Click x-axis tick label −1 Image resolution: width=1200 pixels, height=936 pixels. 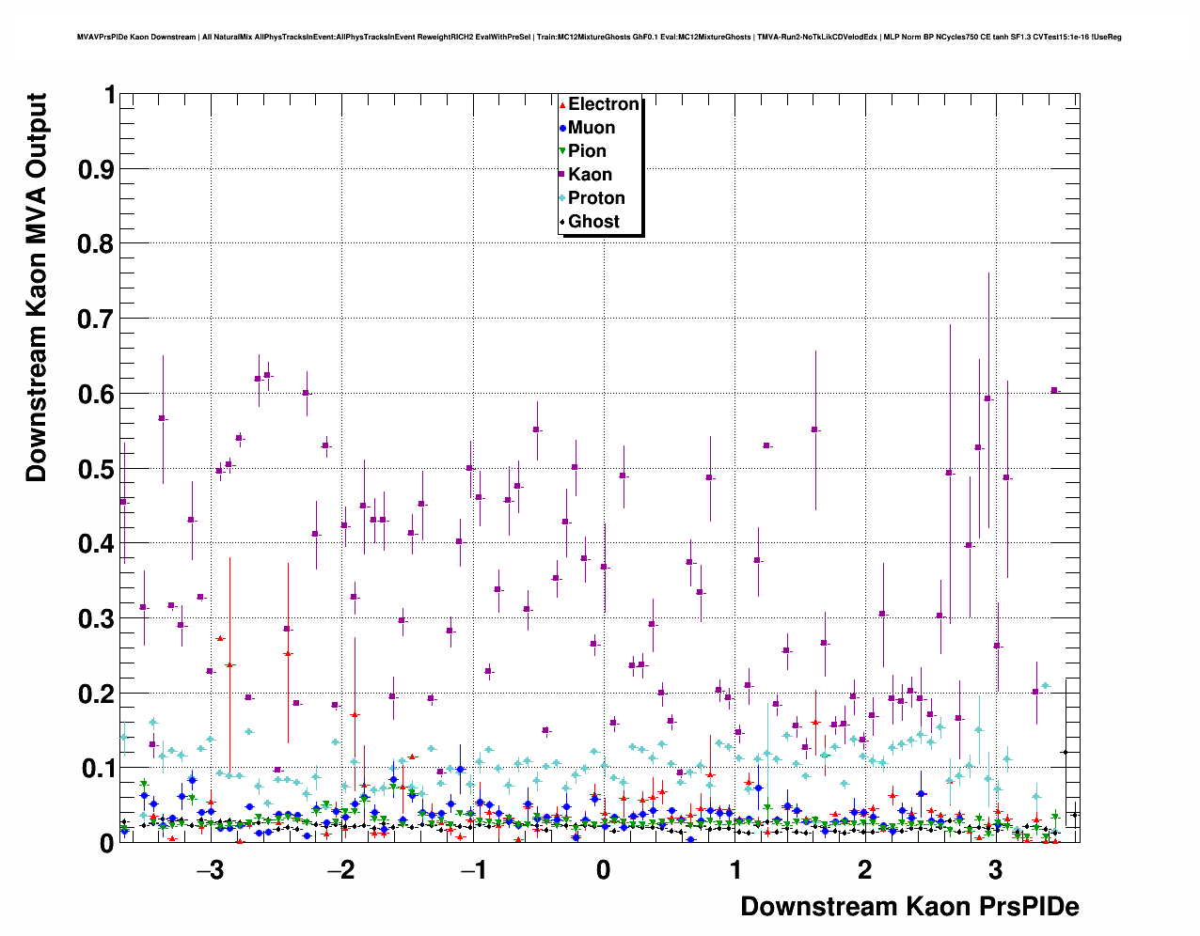tap(472, 869)
